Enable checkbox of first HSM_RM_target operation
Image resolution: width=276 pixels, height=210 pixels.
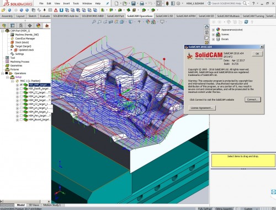point(21,100)
